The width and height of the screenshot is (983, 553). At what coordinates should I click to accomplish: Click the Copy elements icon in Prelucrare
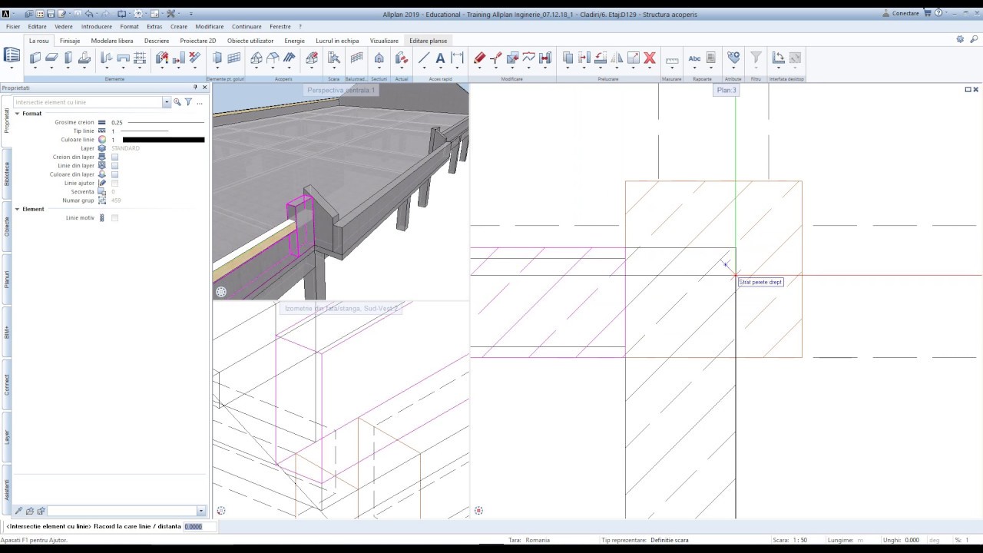568,58
